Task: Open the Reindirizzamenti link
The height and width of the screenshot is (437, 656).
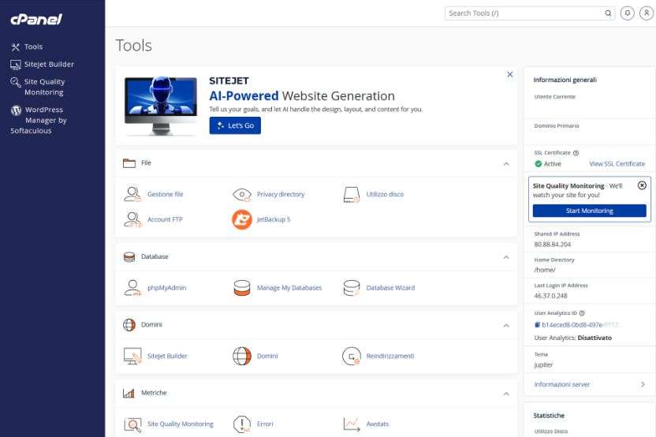Action: [x=390, y=357]
